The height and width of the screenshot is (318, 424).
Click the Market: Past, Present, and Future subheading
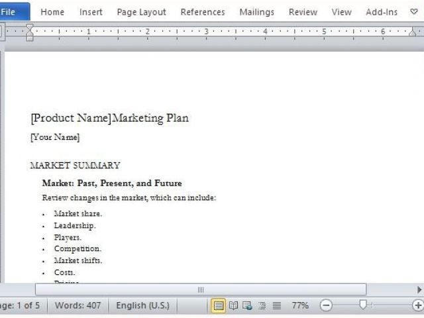point(112,184)
